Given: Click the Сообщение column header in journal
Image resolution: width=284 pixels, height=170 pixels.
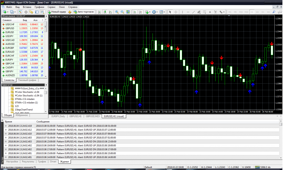Looking at the screenshot, I should click(43, 122).
